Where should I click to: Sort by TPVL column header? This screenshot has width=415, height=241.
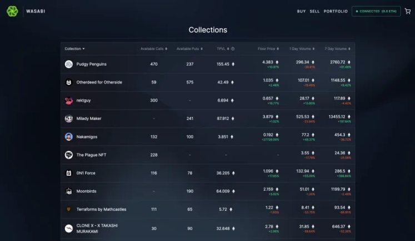pyautogui.click(x=223, y=49)
